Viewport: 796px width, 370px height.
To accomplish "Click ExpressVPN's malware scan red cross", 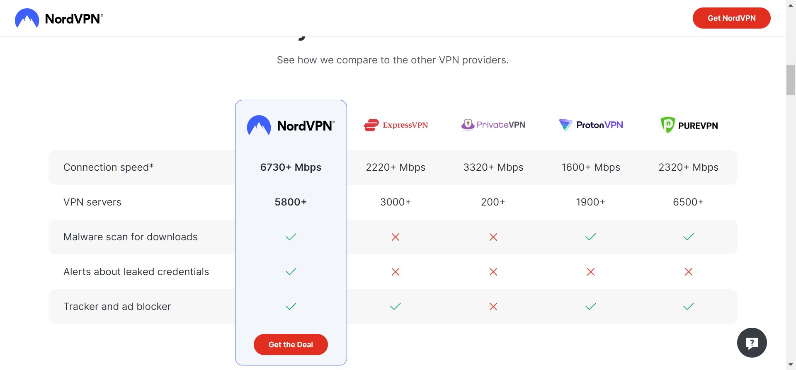I will (396, 237).
